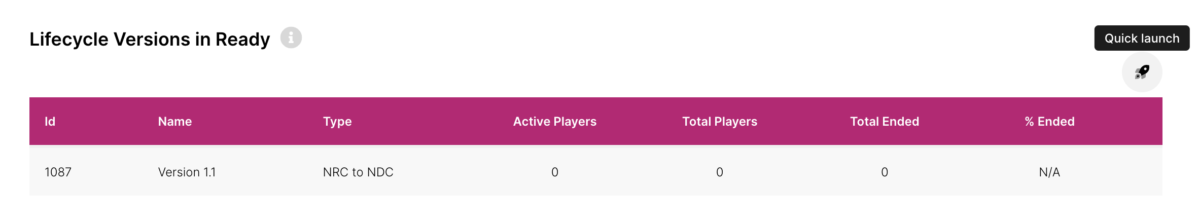
Task: Click the word Lifecycle in the heading
Action: point(68,40)
